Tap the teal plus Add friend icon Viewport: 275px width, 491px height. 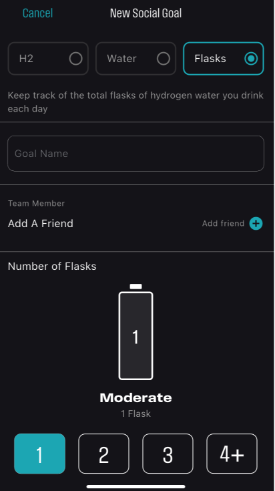(x=256, y=224)
